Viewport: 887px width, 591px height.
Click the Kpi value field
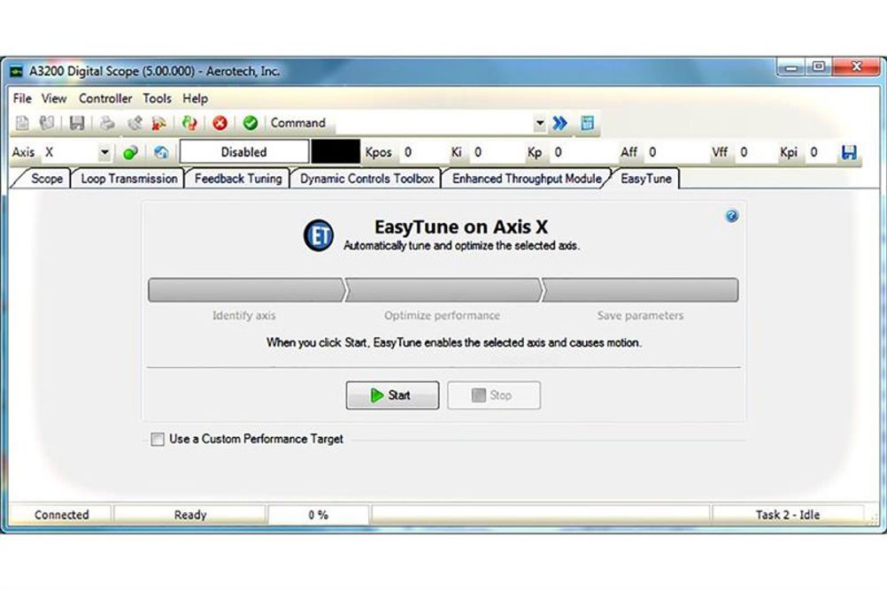pyautogui.click(x=821, y=152)
